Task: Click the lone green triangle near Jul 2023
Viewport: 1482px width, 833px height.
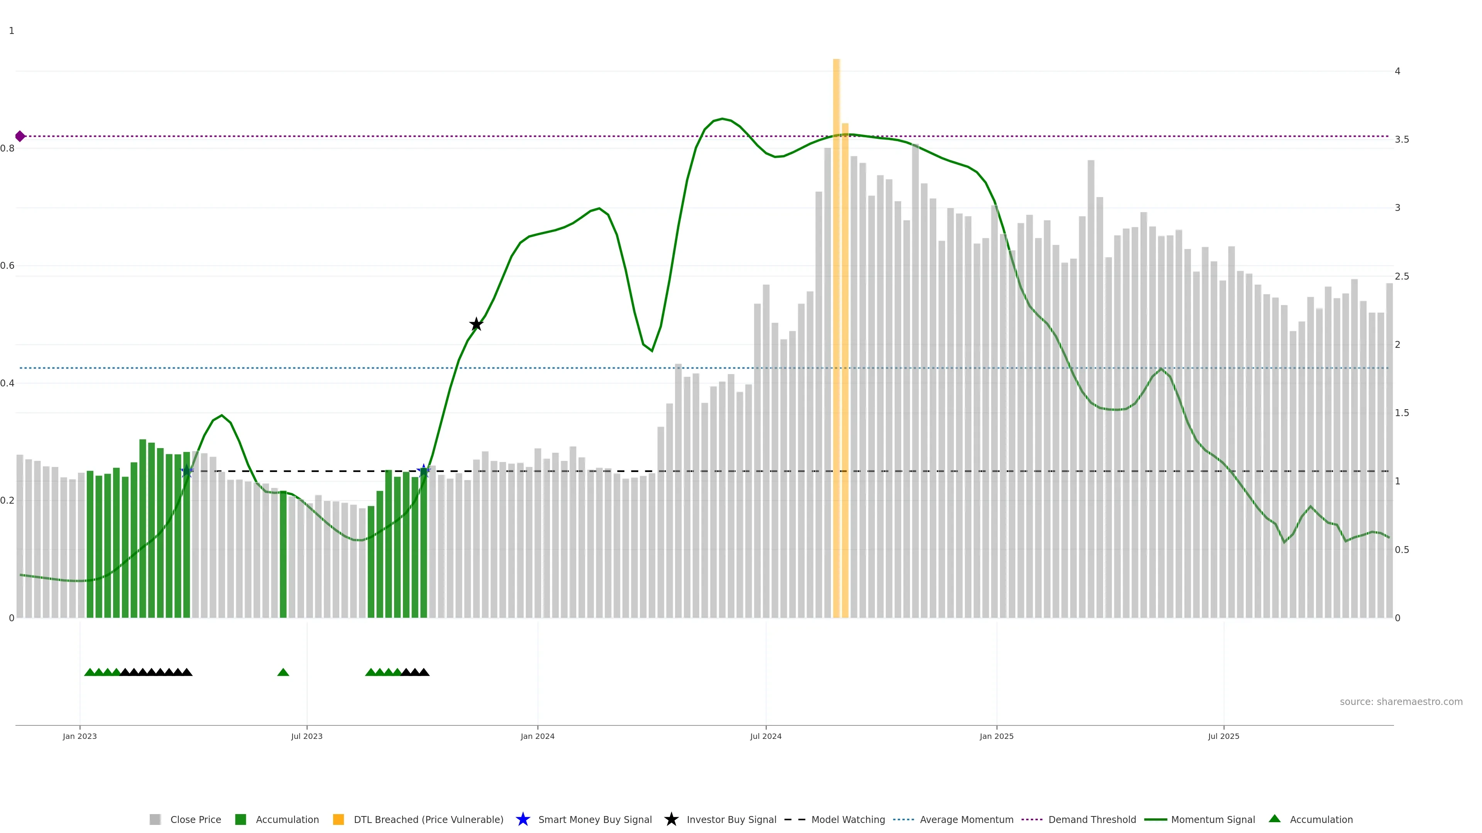Action: [283, 672]
